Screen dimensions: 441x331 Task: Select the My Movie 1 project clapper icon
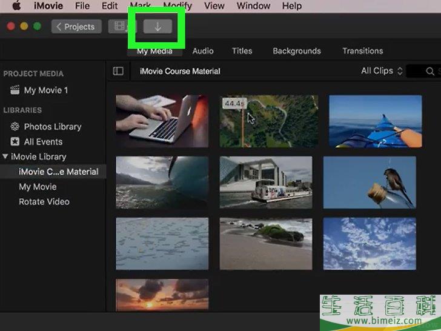(15, 90)
